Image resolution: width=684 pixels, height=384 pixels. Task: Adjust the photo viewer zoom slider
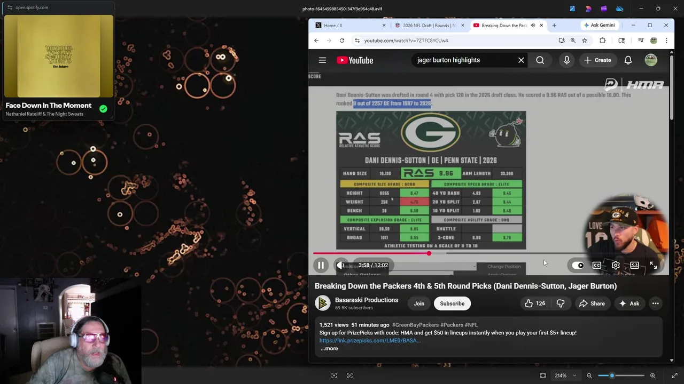(621, 375)
